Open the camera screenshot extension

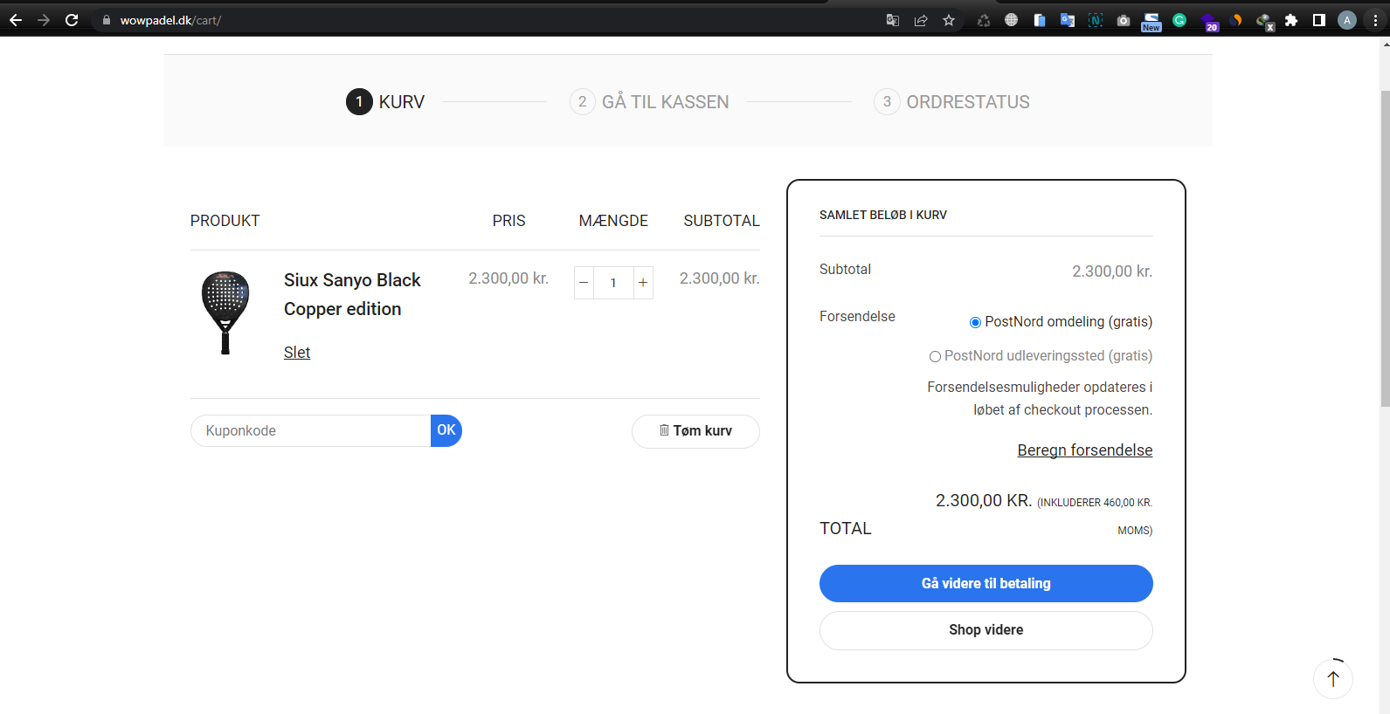coord(1124,20)
